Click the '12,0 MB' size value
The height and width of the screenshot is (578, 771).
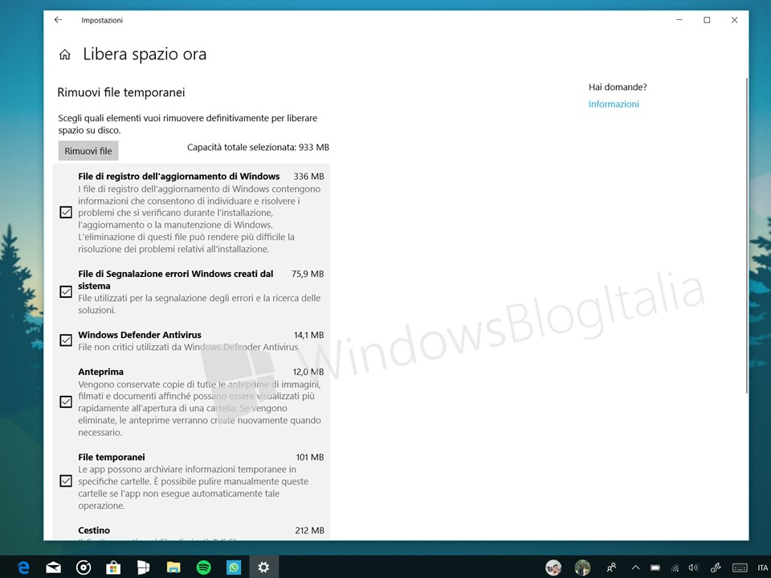pyautogui.click(x=308, y=372)
